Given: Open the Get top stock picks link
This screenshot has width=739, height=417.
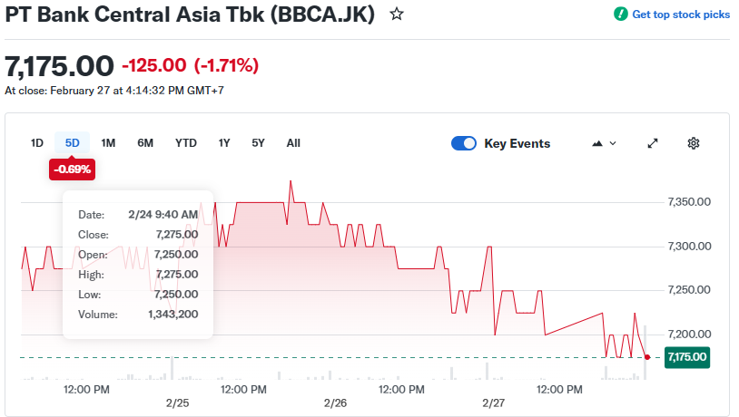Looking at the screenshot, I should click(680, 15).
